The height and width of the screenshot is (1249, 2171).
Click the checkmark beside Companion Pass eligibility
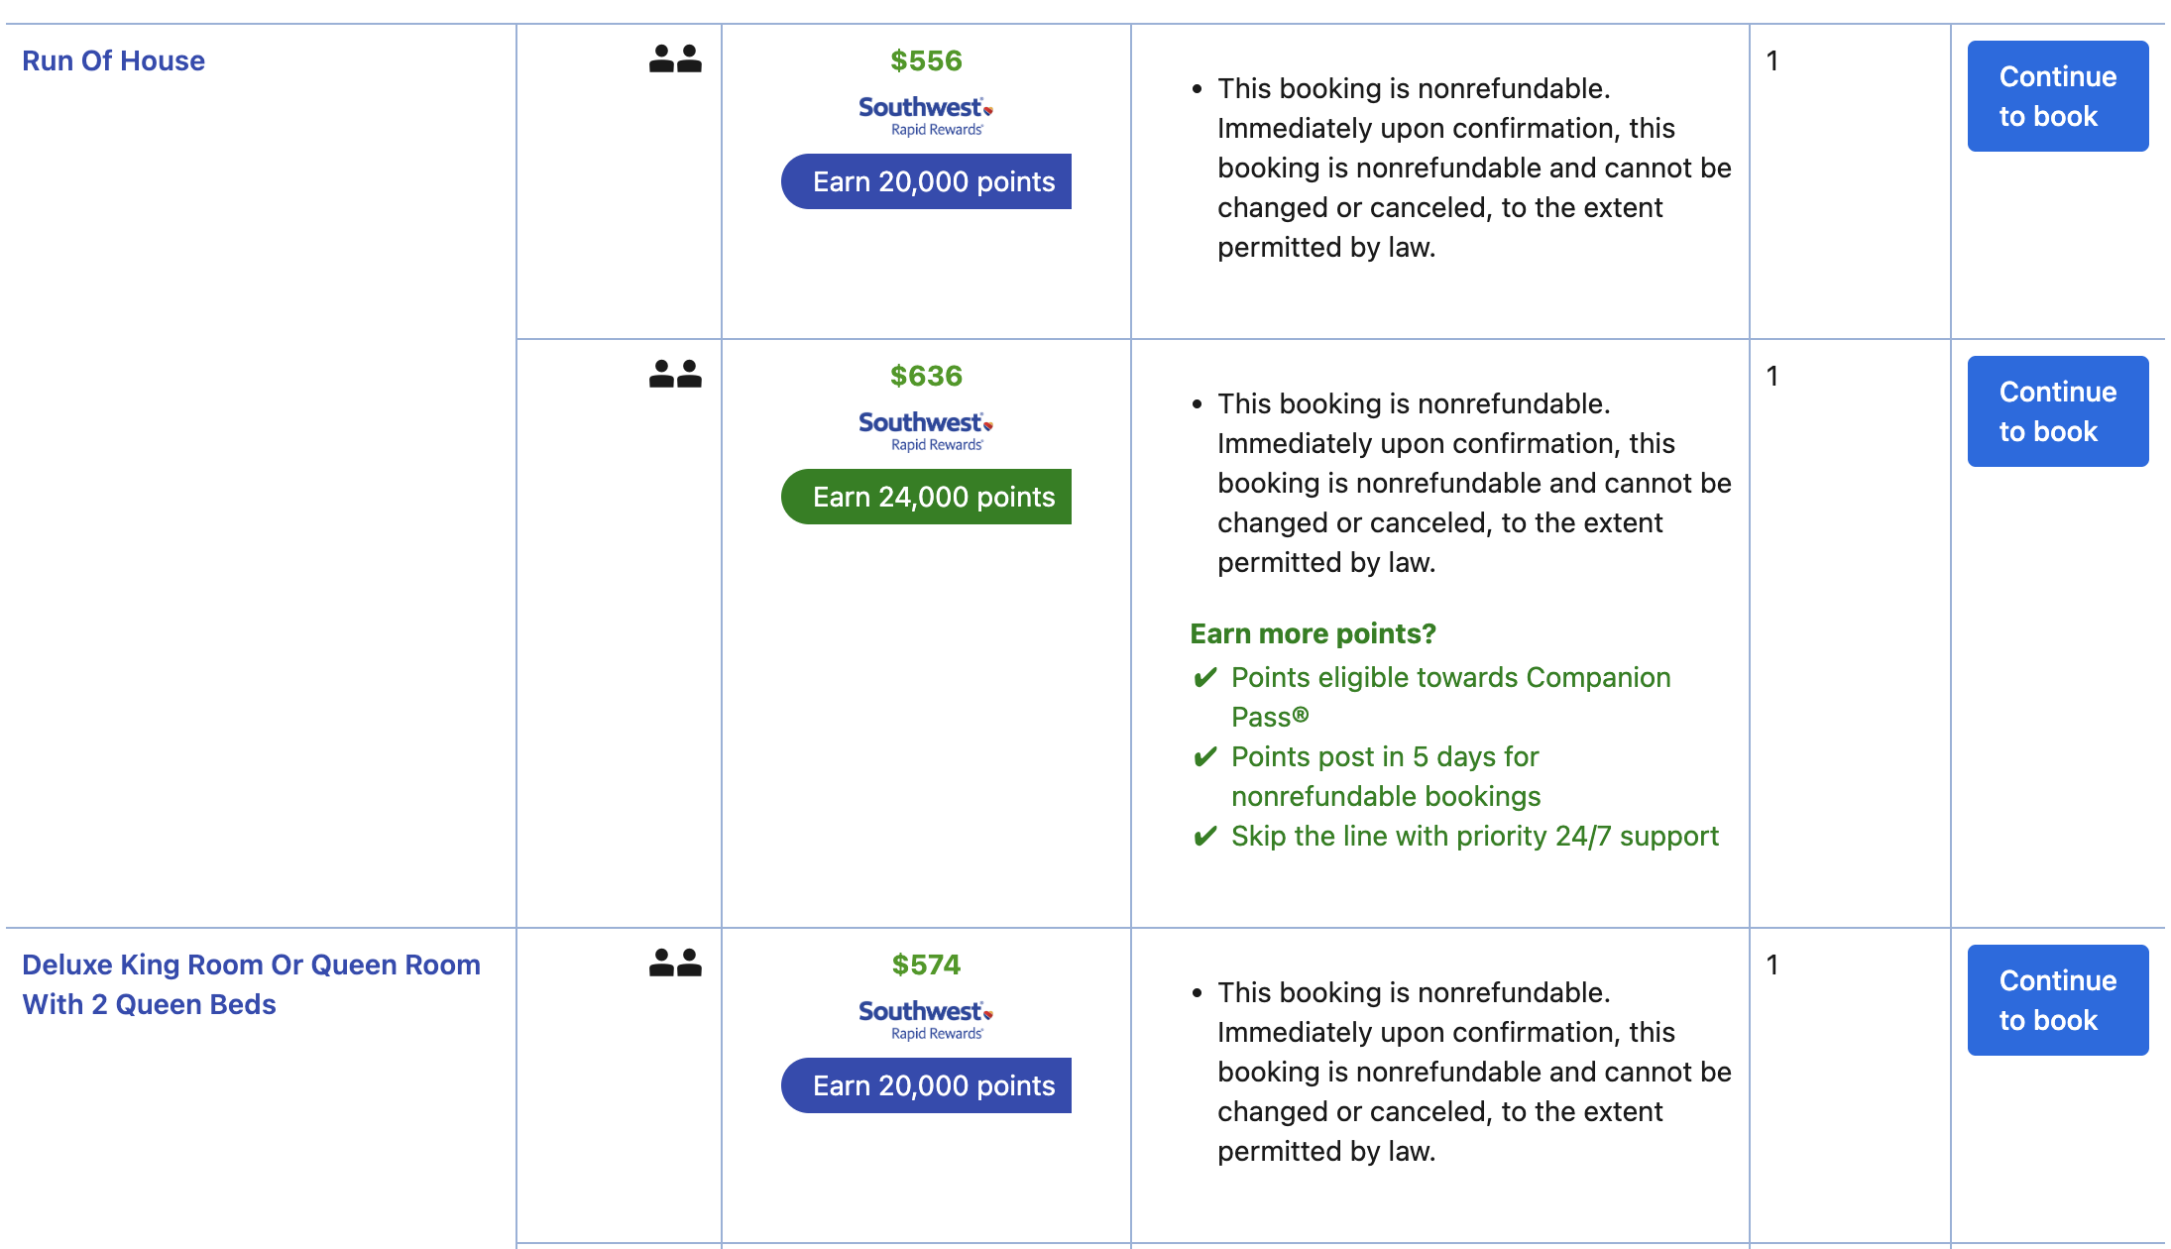[x=1203, y=678]
